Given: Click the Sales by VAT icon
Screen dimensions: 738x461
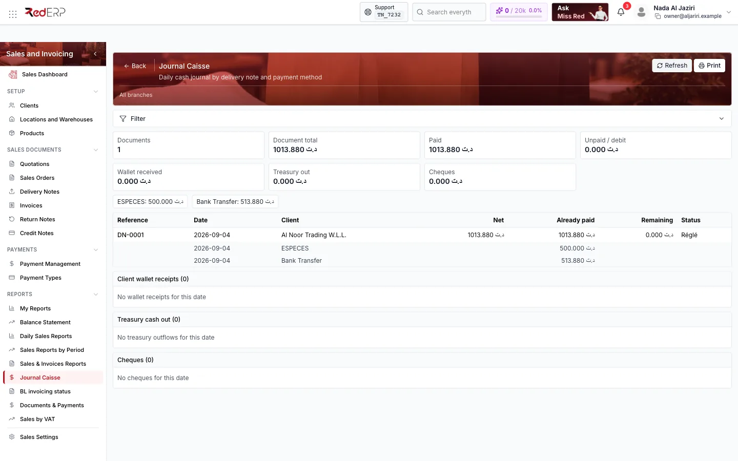Looking at the screenshot, I should 12,419.
